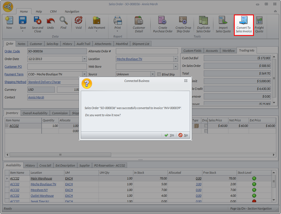The image size is (281, 214).
Task: Toggle the Drop checkbox in the ACC02 row
Action: click(206, 126)
